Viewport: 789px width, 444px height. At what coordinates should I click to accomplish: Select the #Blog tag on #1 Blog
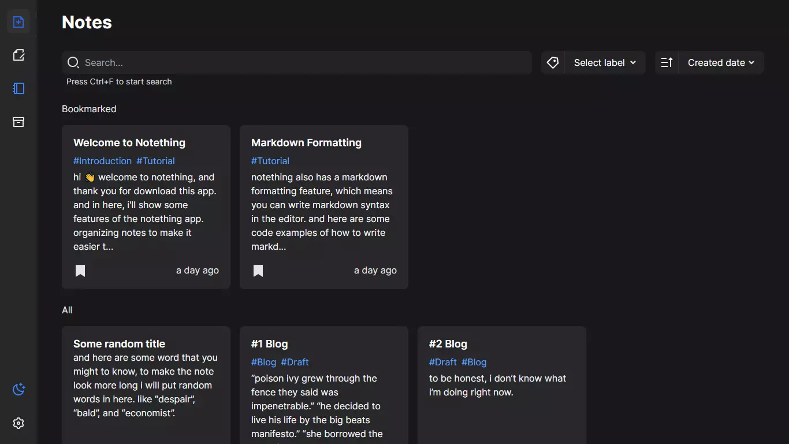[x=263, y=362]
